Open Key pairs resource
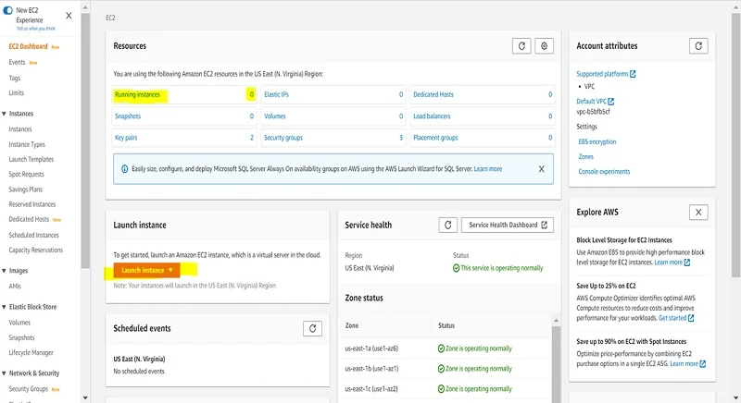Viewport: 741px width, 403px height. (126, 138)
